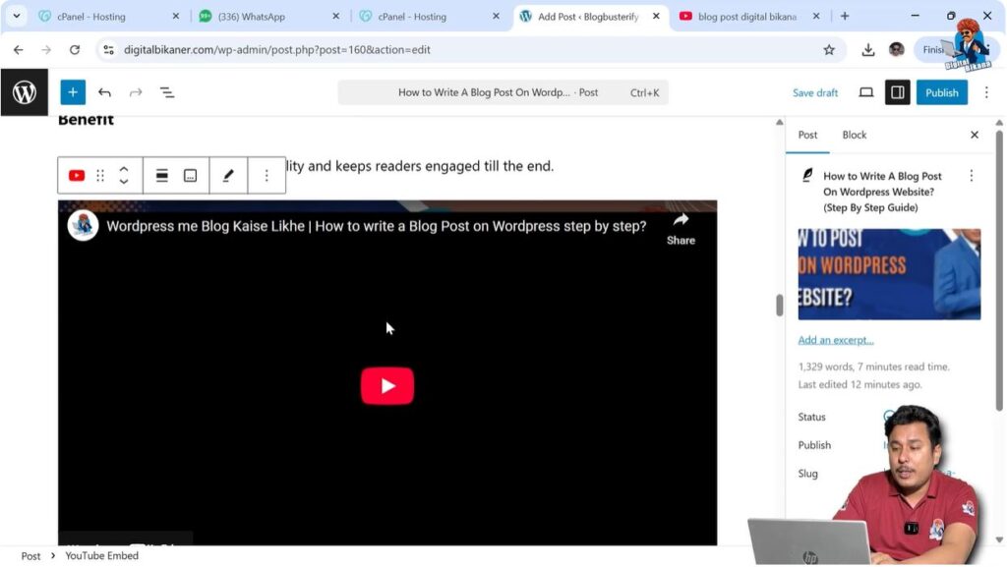Open the Preview devices icon
The image size is (1007, 567).
pos(865,91)
